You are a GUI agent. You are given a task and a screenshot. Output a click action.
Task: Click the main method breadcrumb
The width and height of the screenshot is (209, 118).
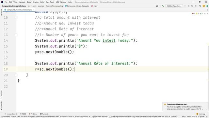pyautogui.click(x=94, y=6)
